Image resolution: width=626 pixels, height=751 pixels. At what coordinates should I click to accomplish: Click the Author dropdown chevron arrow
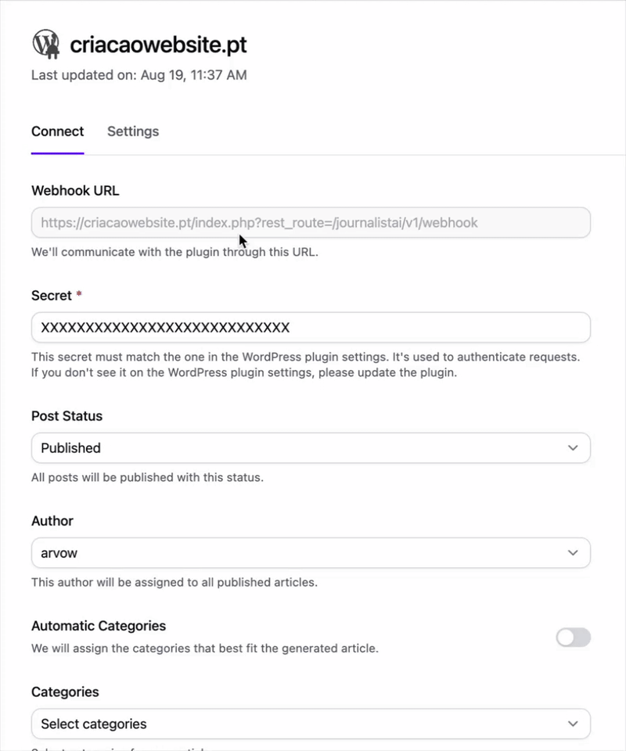573,553
